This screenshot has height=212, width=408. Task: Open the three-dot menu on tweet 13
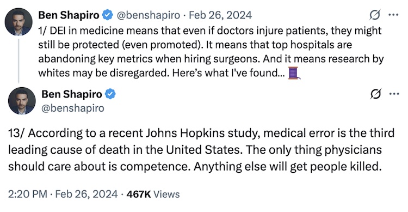[394, 94]
